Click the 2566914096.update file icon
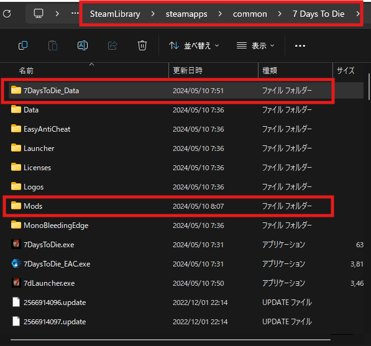 pyautogui.click(x=16, y=302)
